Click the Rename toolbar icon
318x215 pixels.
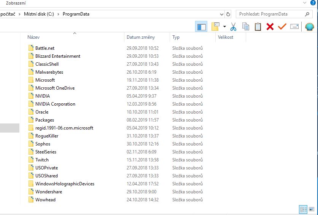point(294,26)
